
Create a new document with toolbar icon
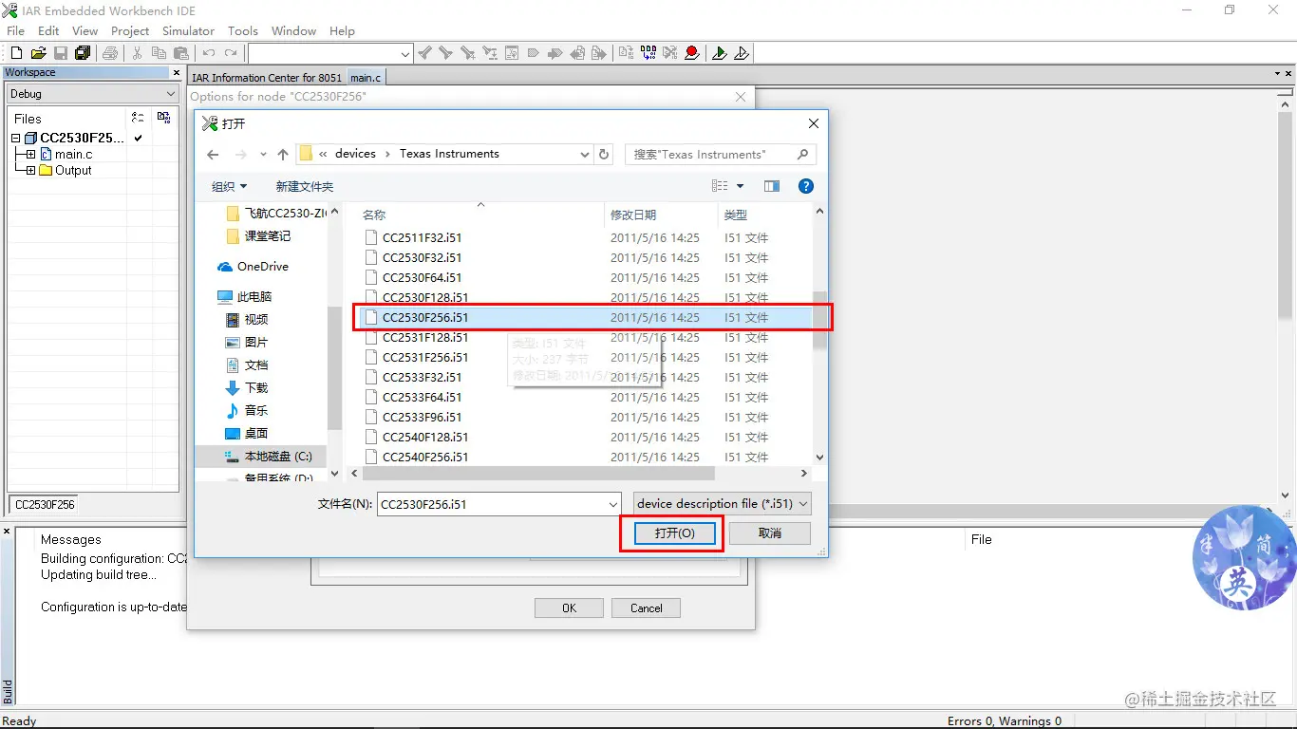[16, 53]
